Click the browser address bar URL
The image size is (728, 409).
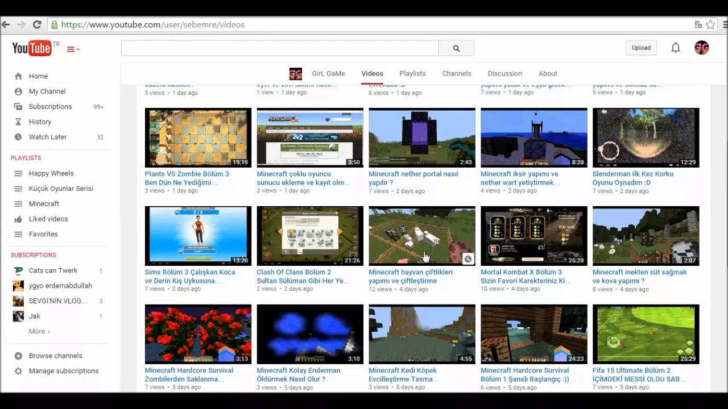tap(152, 24)
